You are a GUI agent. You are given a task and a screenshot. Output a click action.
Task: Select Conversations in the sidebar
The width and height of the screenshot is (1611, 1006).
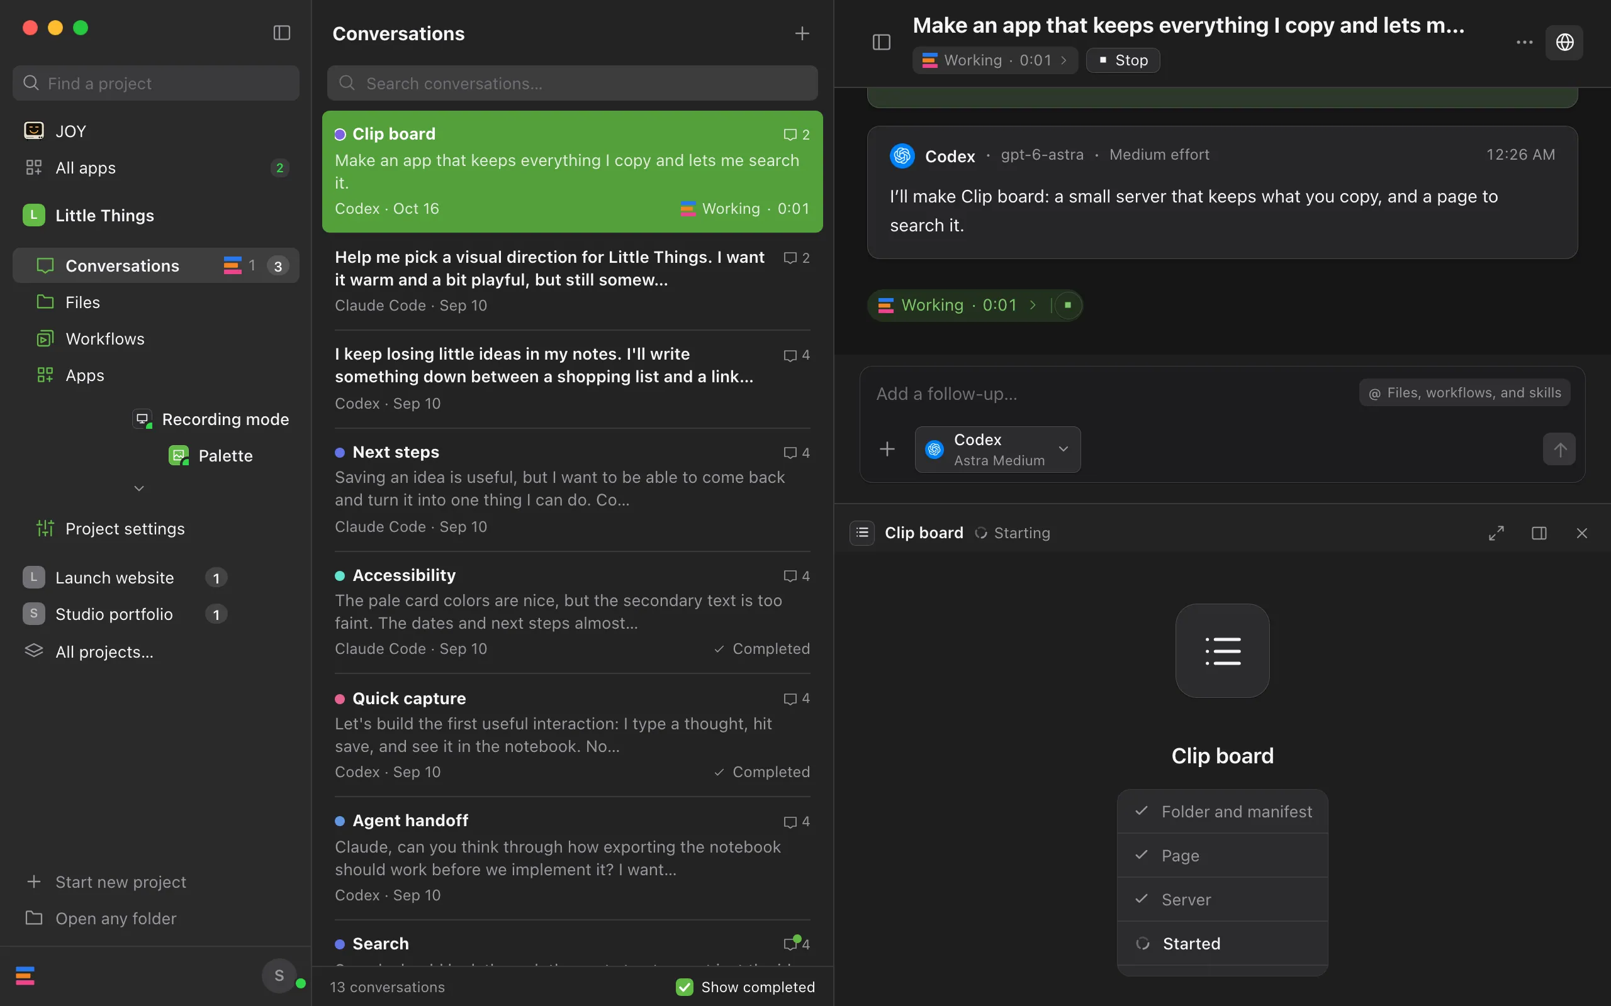(156, 265)
